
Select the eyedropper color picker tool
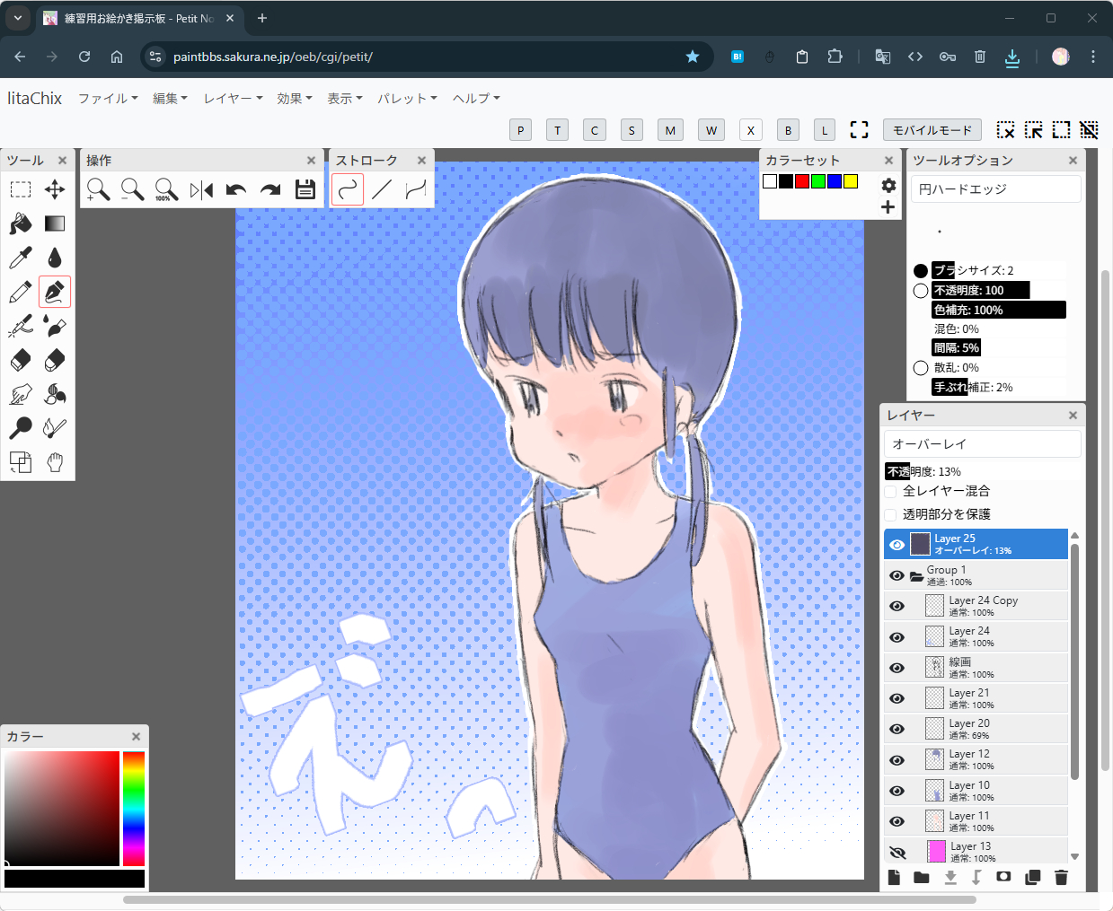21,258
